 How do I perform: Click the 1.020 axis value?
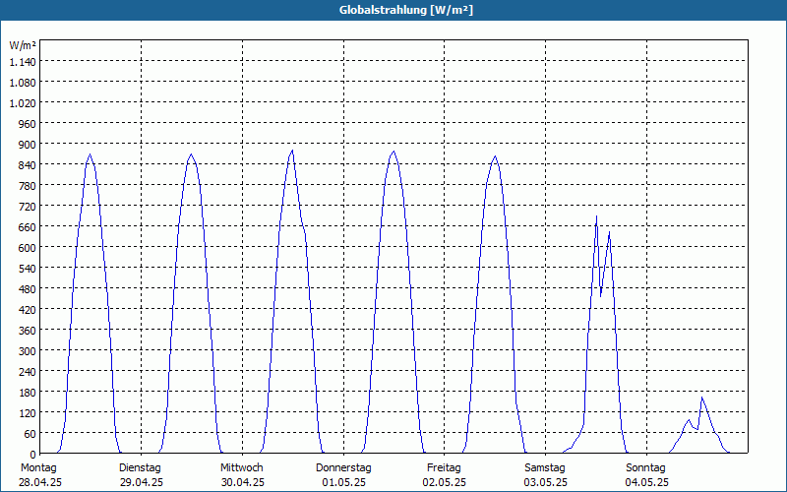23,103
